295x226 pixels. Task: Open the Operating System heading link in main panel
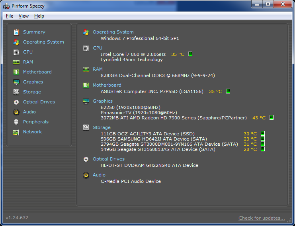click(x=113, y=32)
